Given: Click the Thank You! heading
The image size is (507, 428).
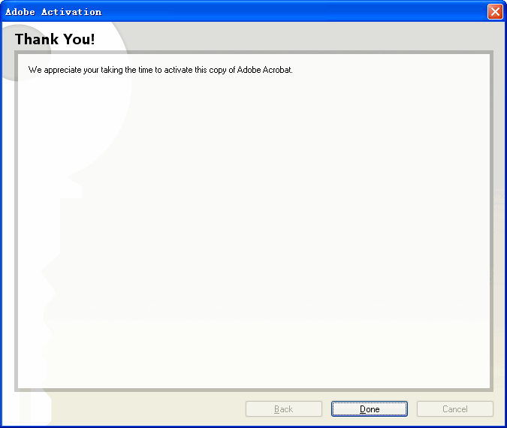Looking at the screenshot, I should pyautogui.click(x=55, y=39).
